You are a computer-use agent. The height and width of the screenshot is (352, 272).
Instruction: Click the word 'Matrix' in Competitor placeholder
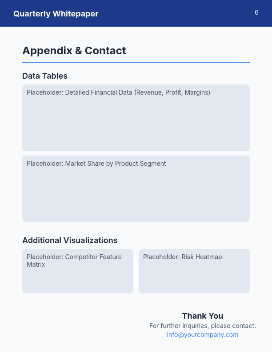36,264
